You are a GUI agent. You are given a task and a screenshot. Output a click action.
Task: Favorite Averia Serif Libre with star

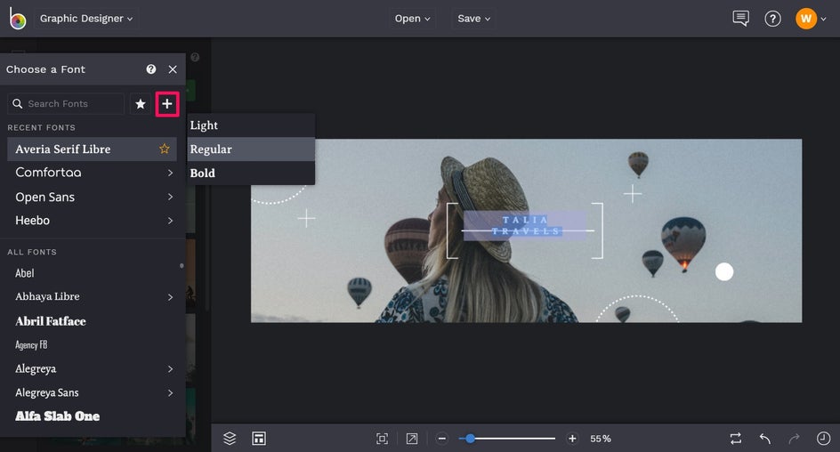tap(165, 149)
